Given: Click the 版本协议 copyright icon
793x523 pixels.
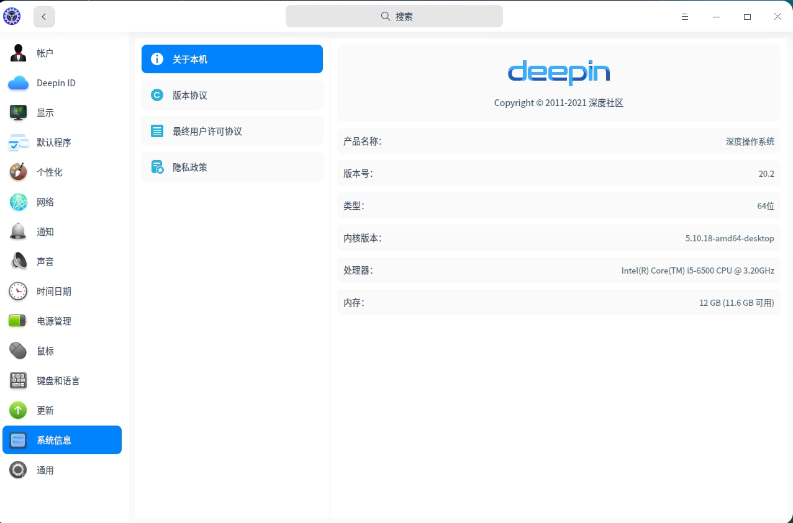Looking at the screenshot, I should pyautogui.click(x=157, y=96).
